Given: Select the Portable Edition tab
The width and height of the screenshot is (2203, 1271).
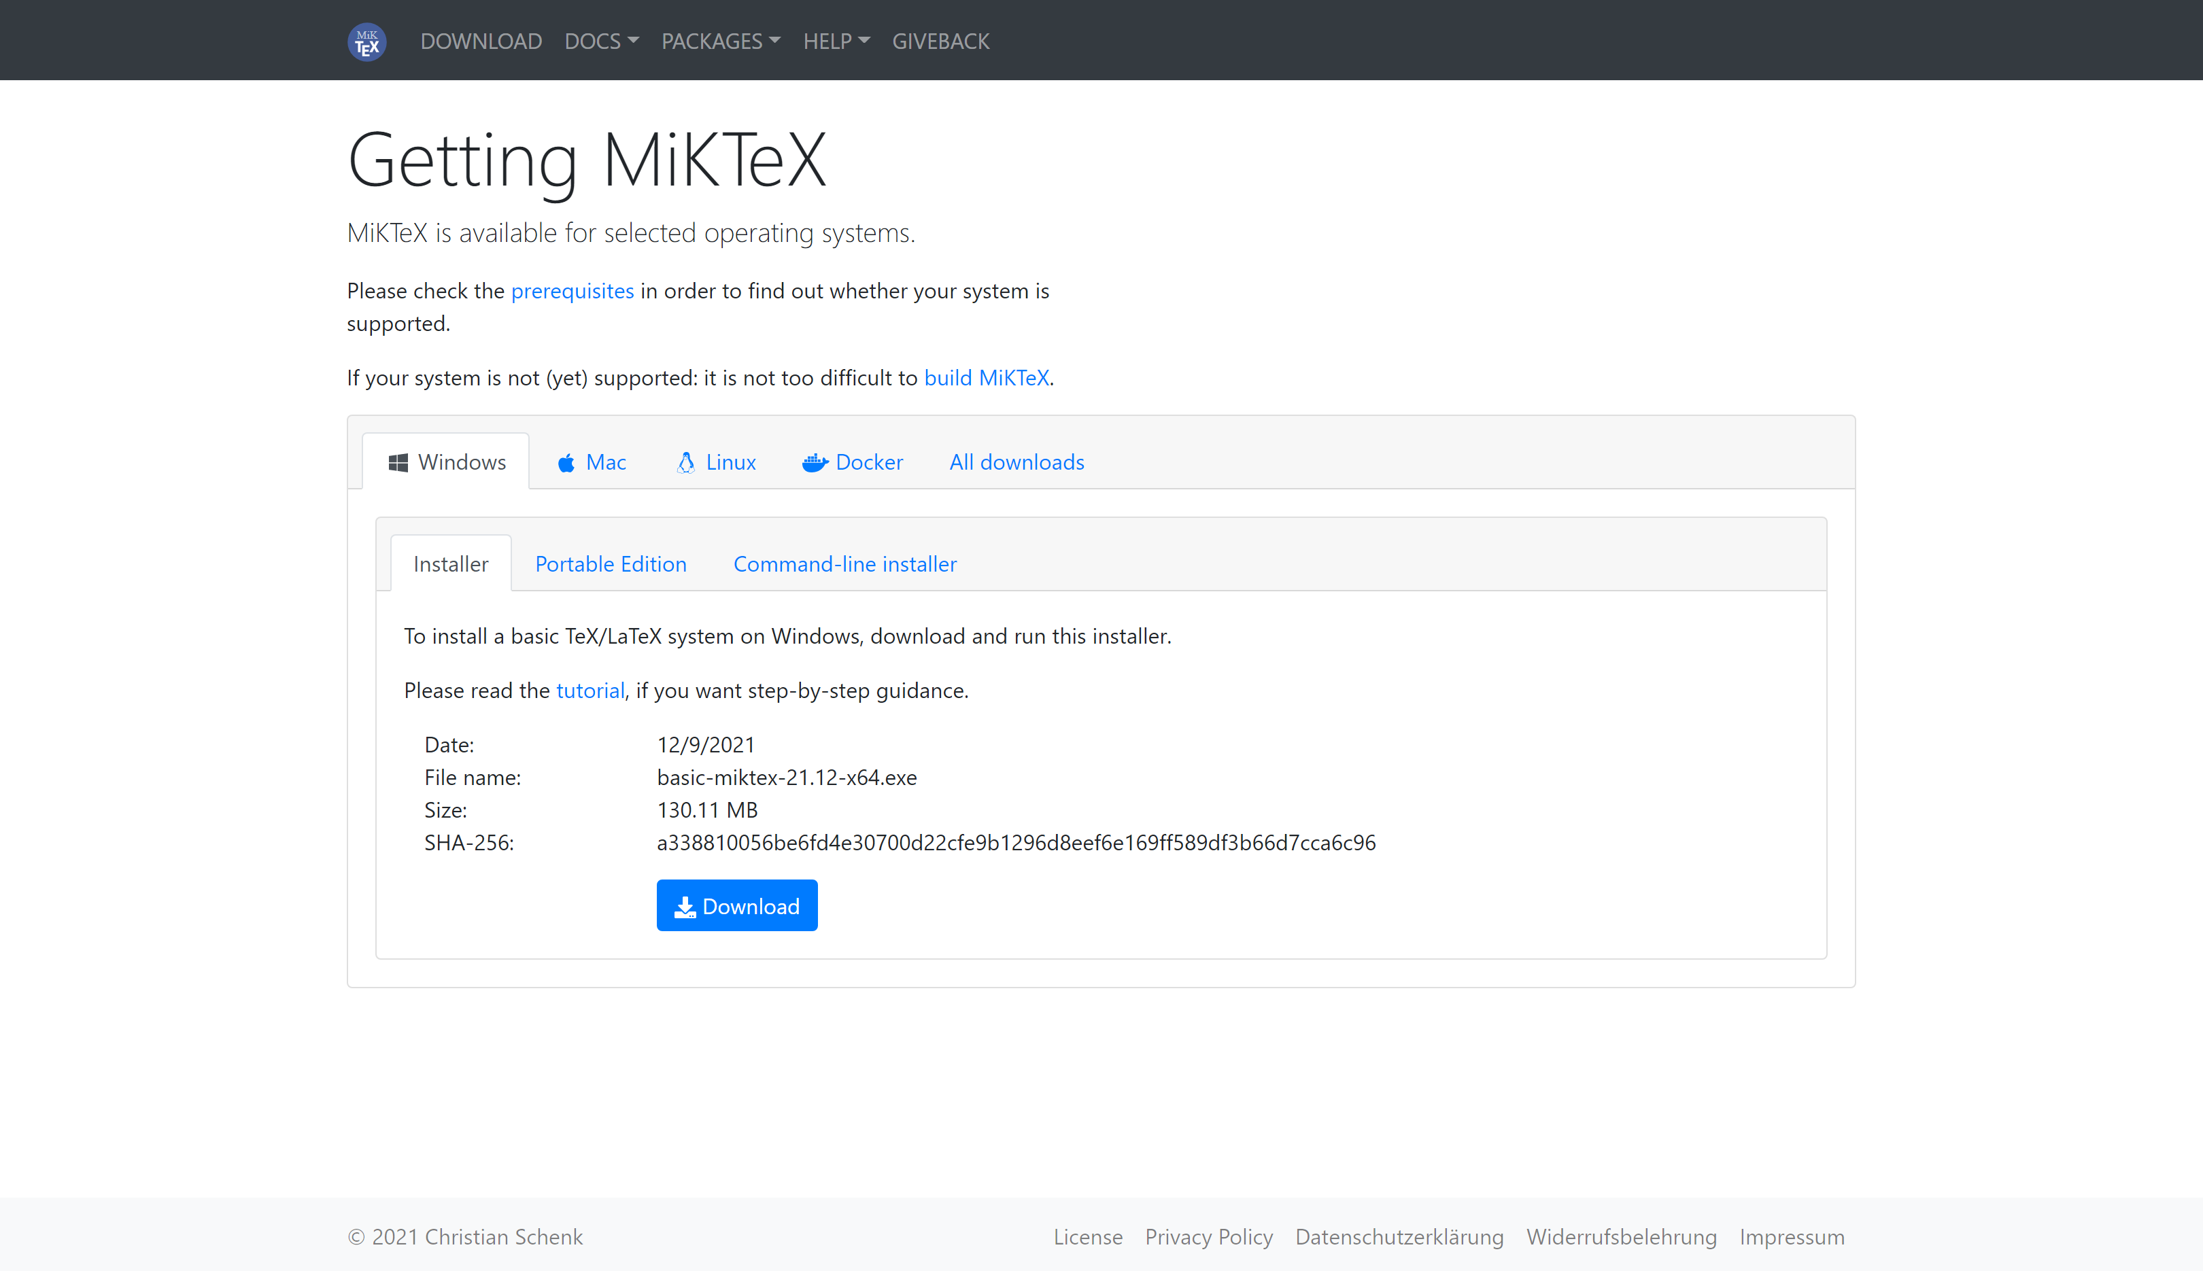Looking at the screenshot, I should pyautogui.click(x=610, y=563).
